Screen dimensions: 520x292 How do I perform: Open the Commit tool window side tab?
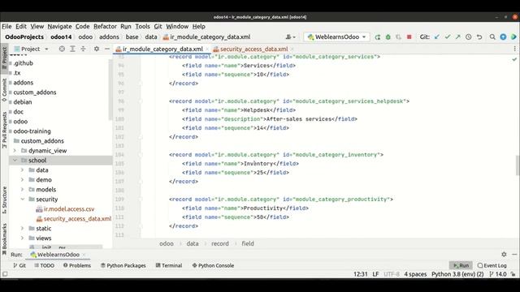point(4,90)
